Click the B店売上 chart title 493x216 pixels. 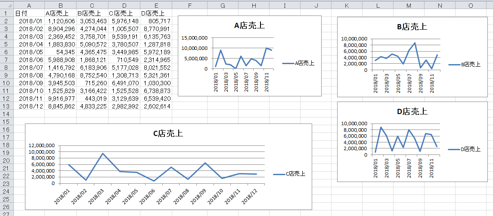(x=412, y=27)
